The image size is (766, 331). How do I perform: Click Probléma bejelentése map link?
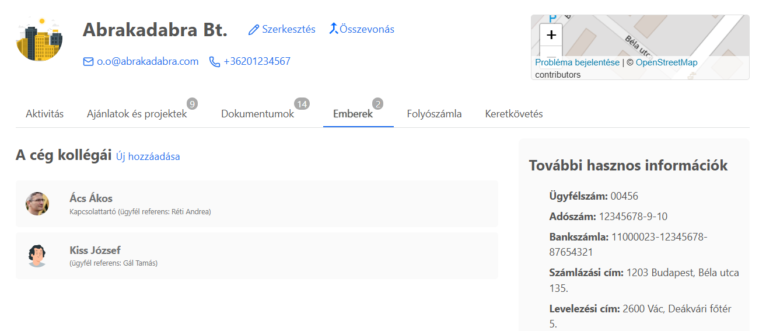pyautogui.click(x=578, y=62)
